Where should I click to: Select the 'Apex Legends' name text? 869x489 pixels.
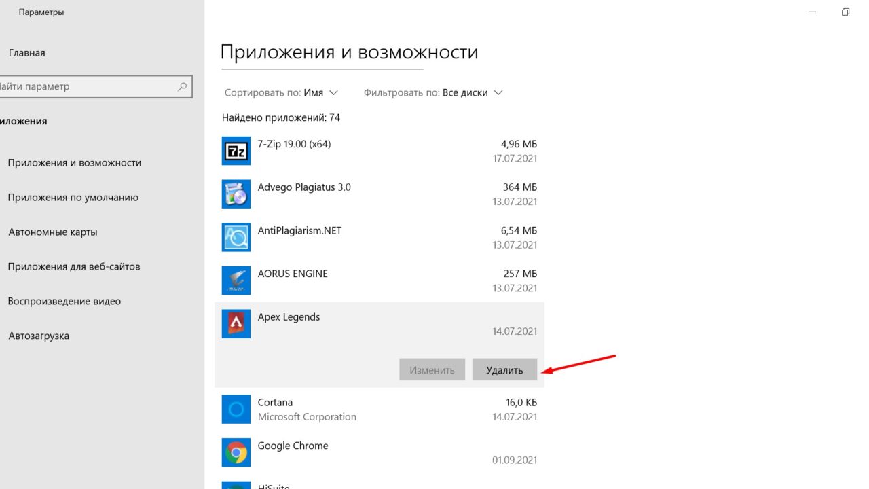pos(289,317)
